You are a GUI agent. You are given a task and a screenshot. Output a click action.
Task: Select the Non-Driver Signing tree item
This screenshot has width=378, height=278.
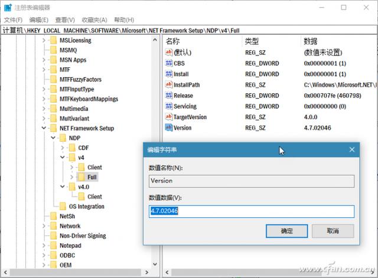tap(83, 236)
